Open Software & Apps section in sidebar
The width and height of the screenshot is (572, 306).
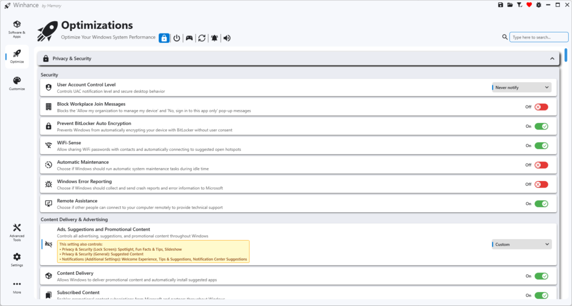pyautogui.click(x=17, y=30)
